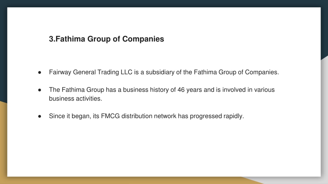This screenshot has width=328, height=184.
Task: Click the gold shape at the bottom-left edge
Action: click(3, 142)
